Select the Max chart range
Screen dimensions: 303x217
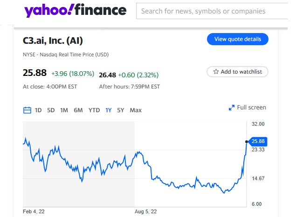coord(136,110)
